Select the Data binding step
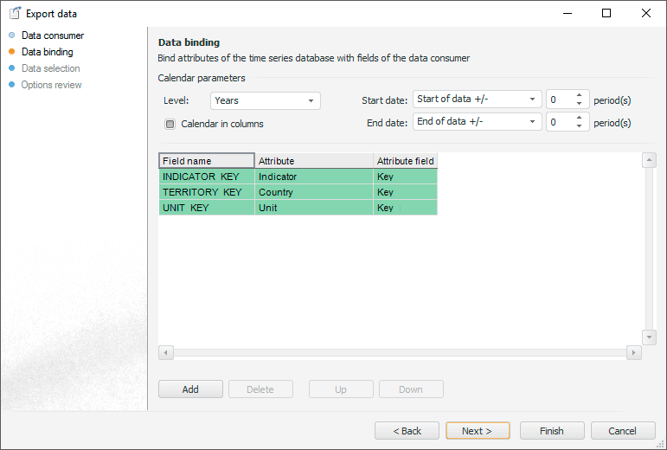The width and height of the screenshot is (667, 450). coord(47,52)
